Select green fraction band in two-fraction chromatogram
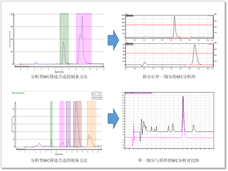The width and height of the screenshot is (228, 171). click(64, 39)
